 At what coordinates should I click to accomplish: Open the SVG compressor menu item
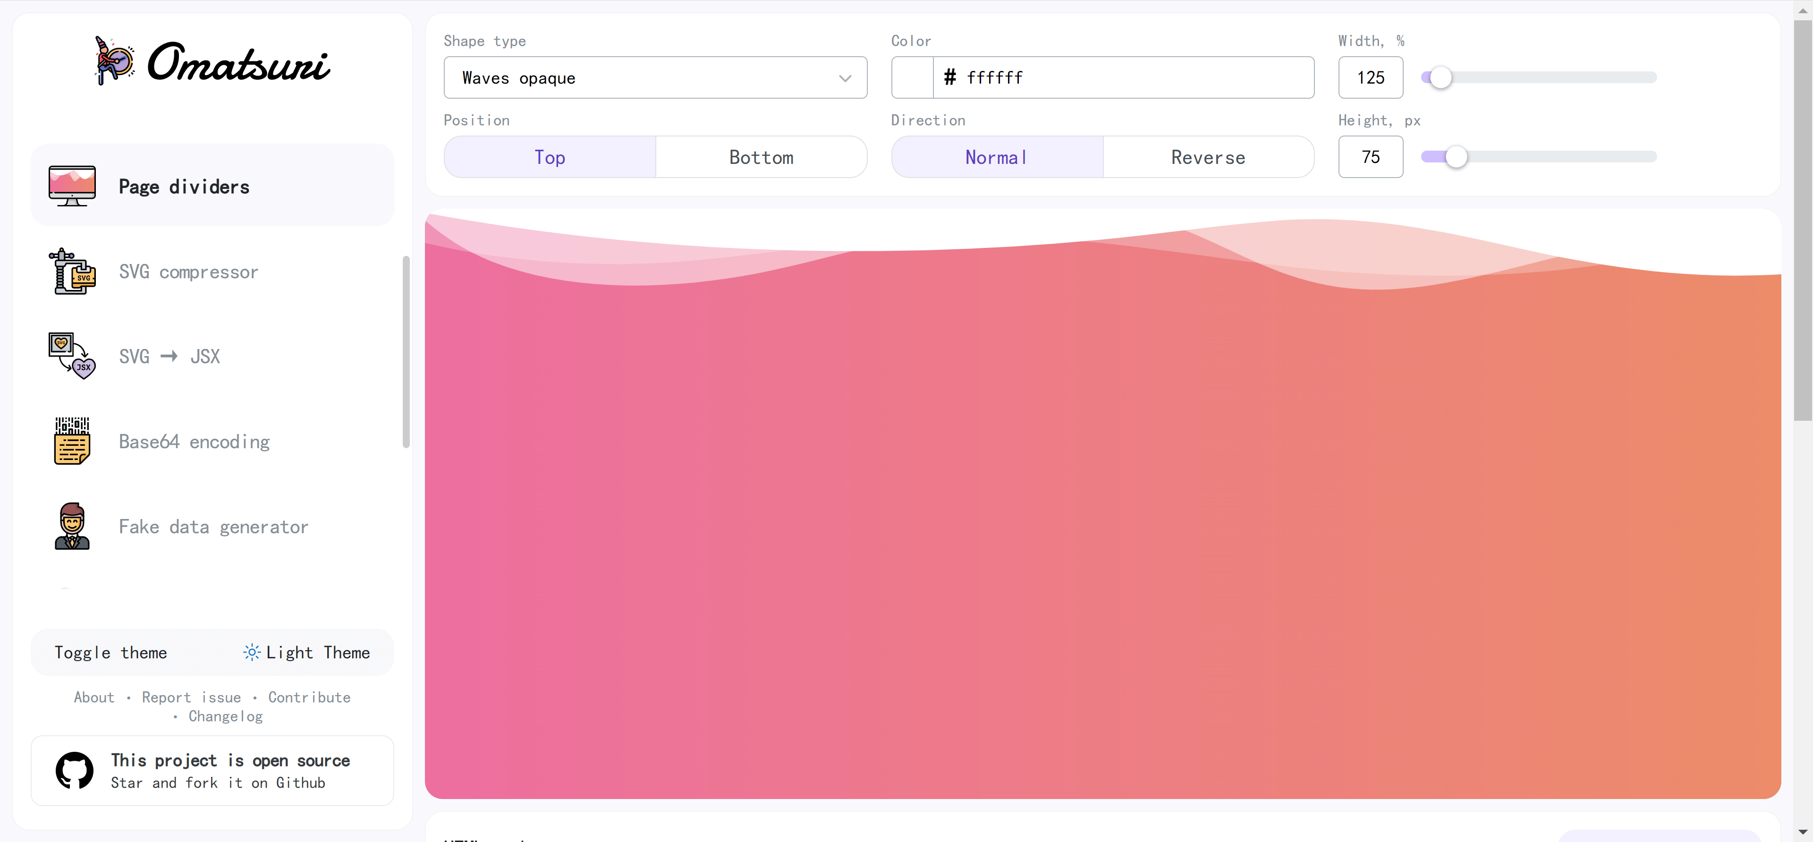pos(188,272)
